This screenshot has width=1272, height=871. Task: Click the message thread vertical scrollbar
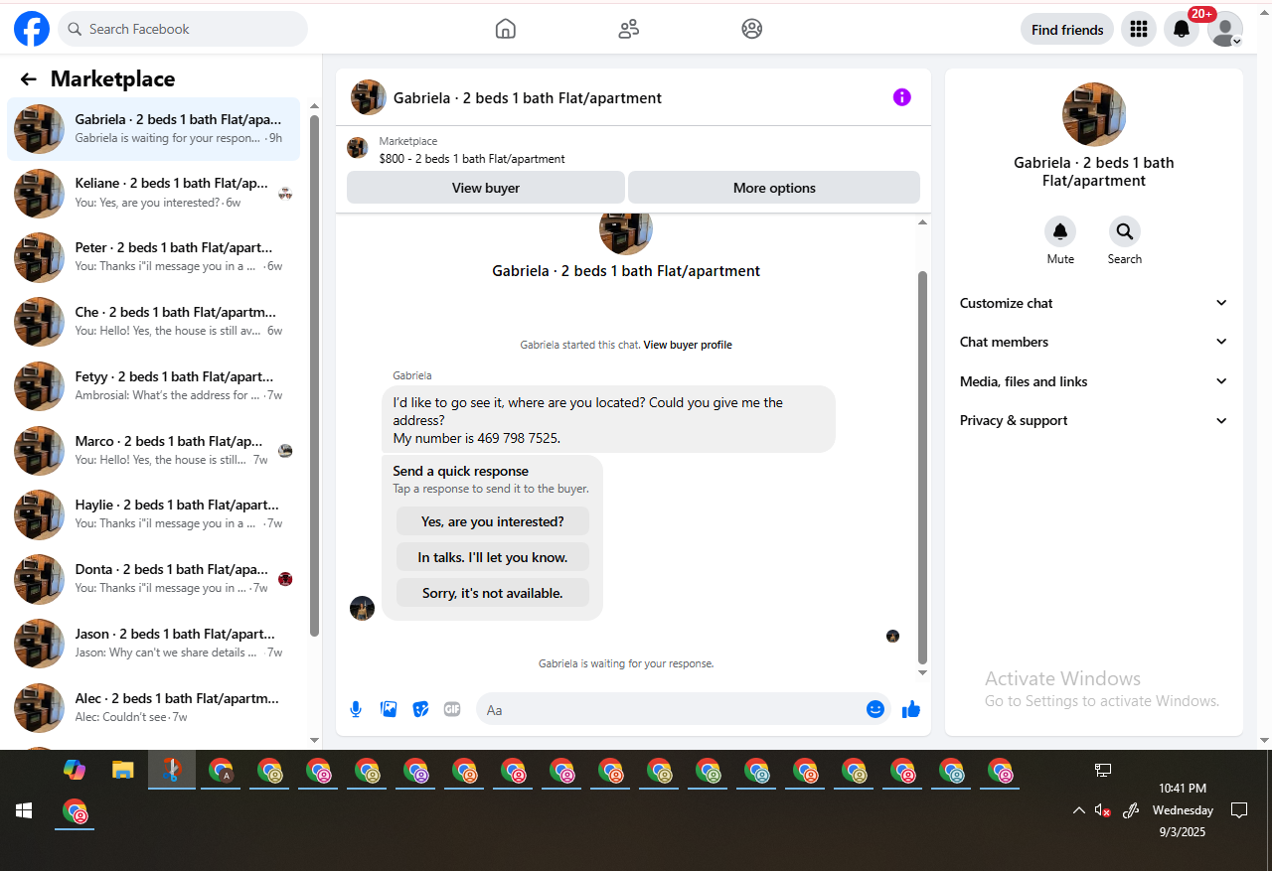pos(922,467)
